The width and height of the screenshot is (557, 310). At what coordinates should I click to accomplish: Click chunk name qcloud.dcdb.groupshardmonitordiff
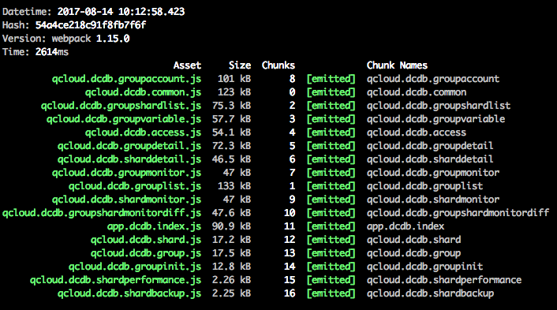pos(458,213)
